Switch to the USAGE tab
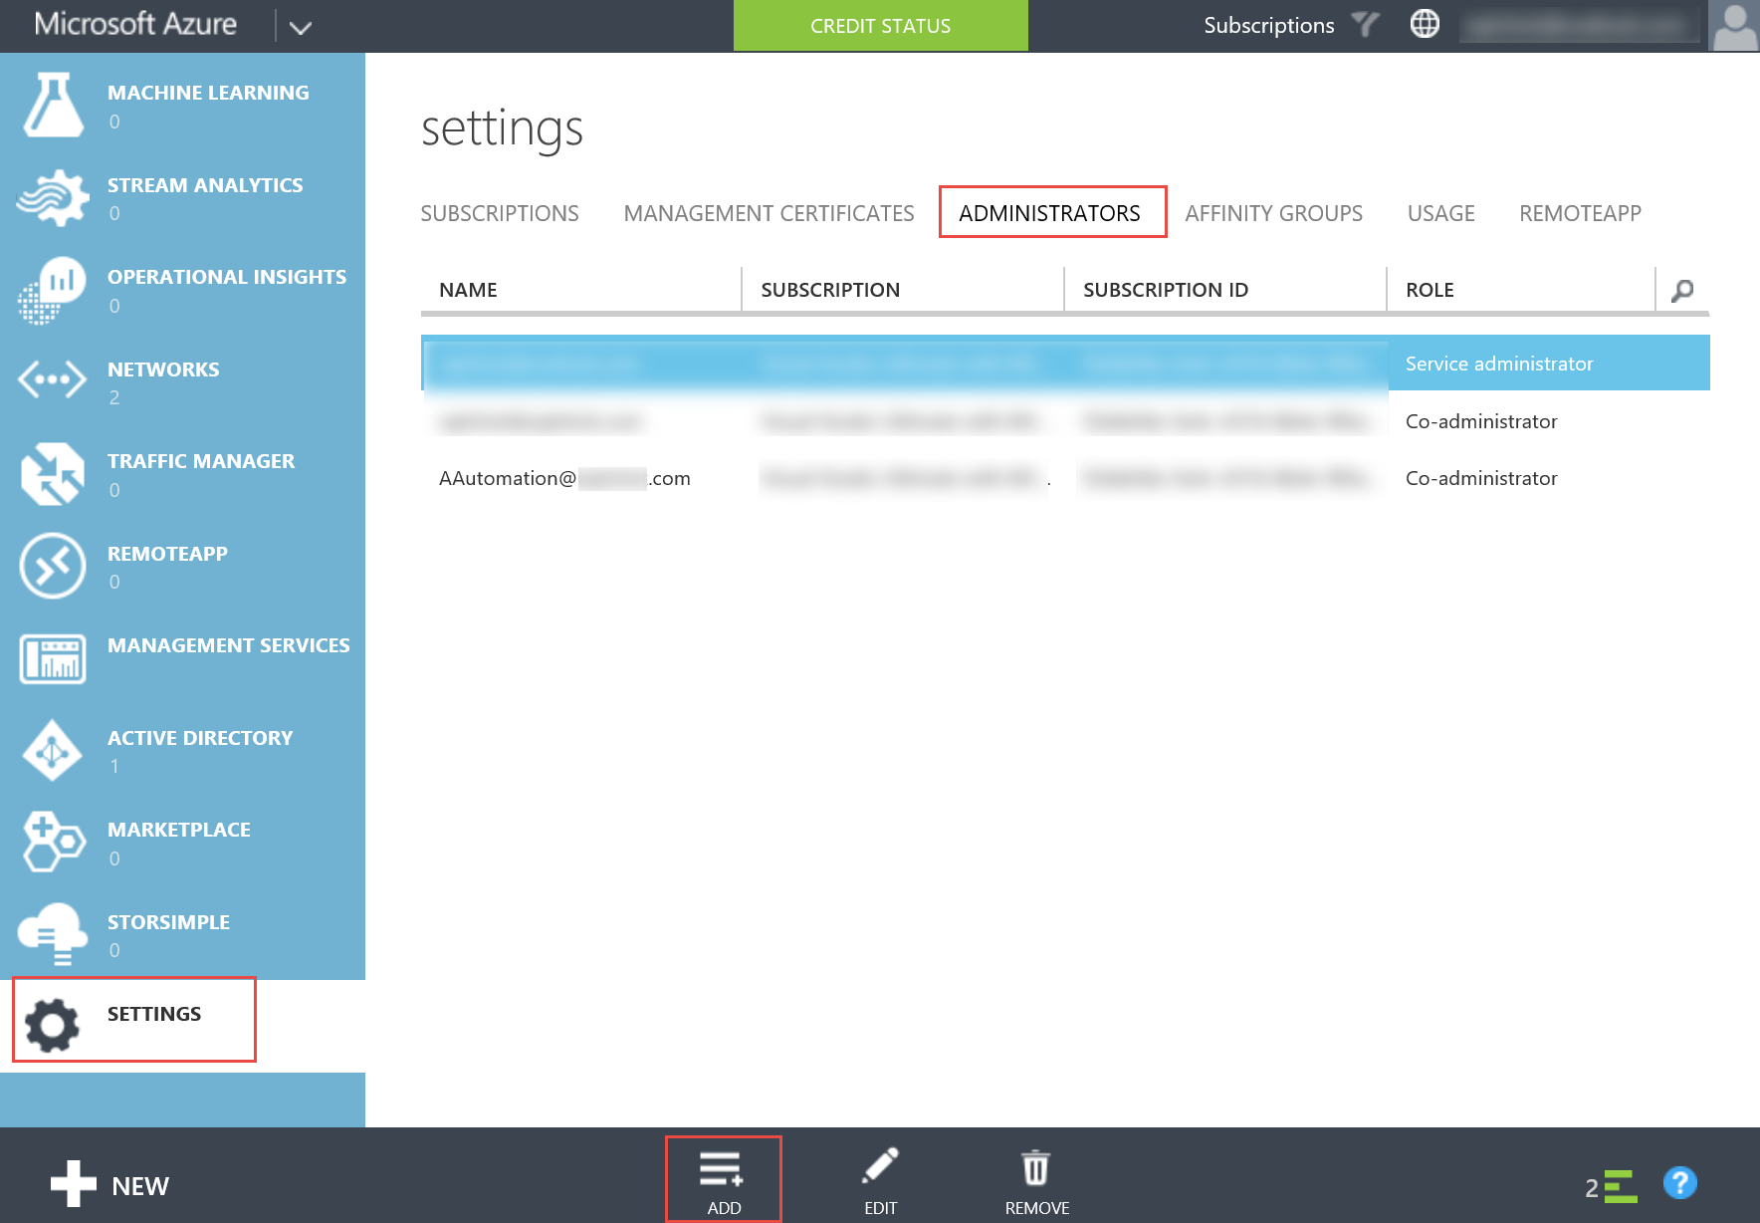The height and width of the screenshot is (1223, 1760). 1441,213
